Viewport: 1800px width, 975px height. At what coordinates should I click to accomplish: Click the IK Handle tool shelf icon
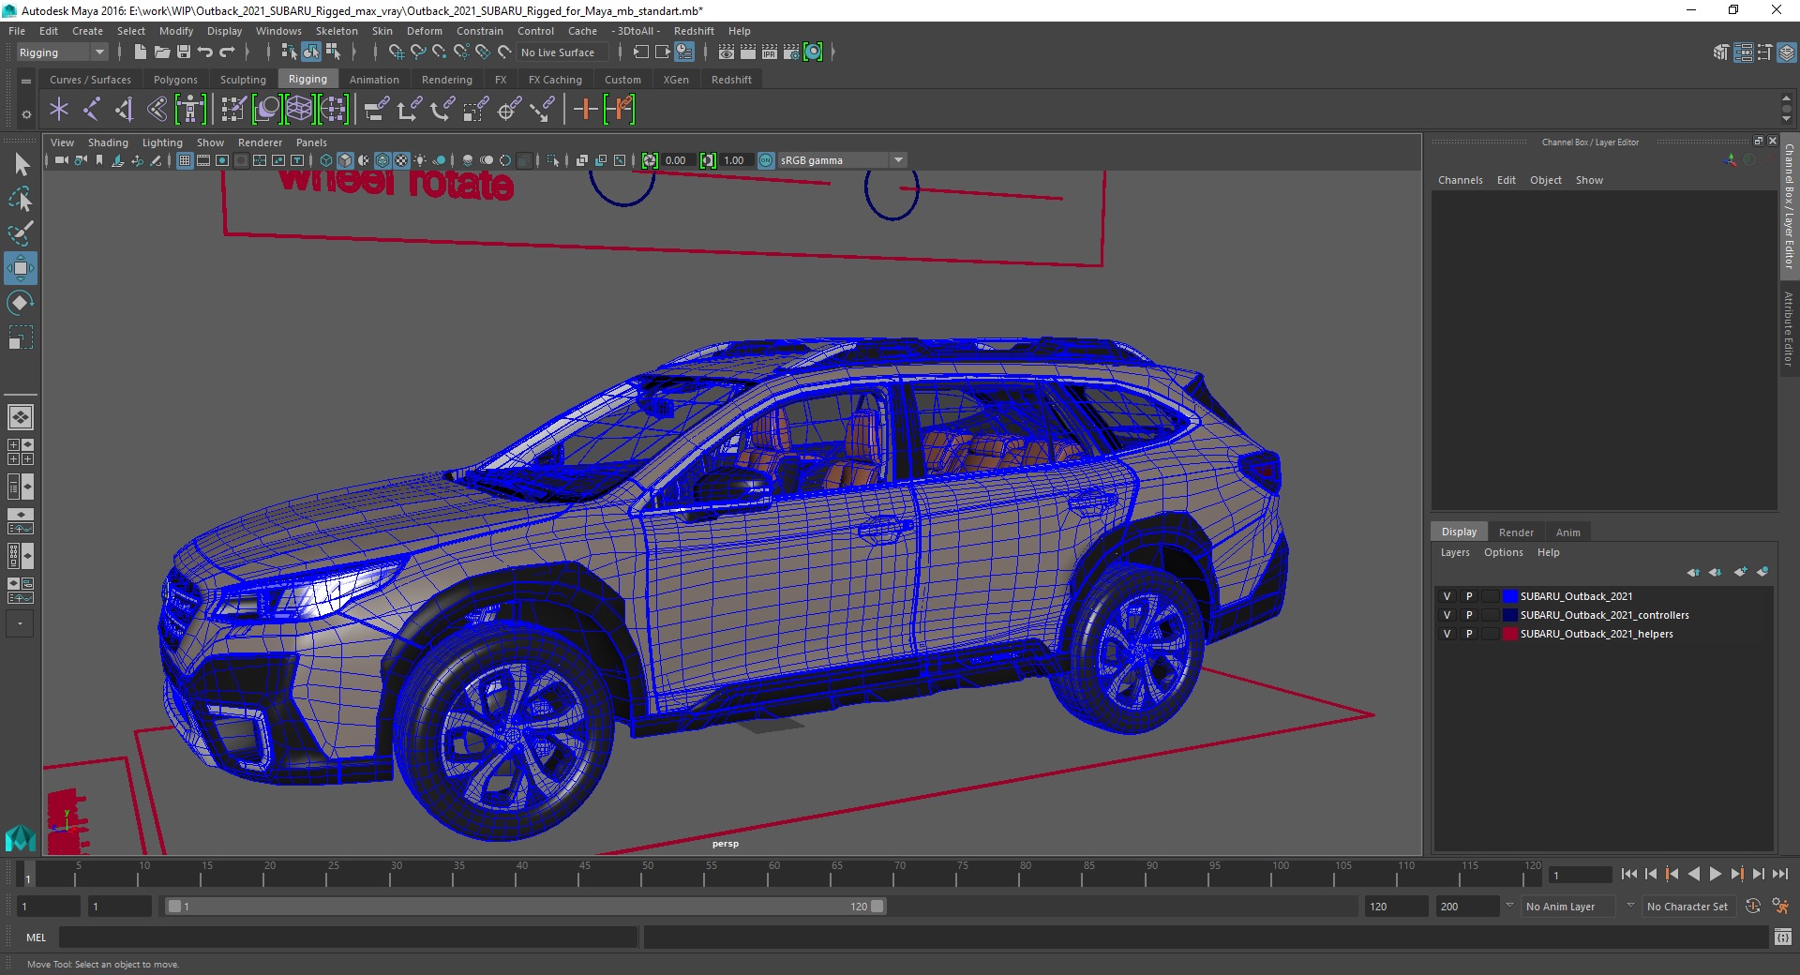tap(124, 110)
